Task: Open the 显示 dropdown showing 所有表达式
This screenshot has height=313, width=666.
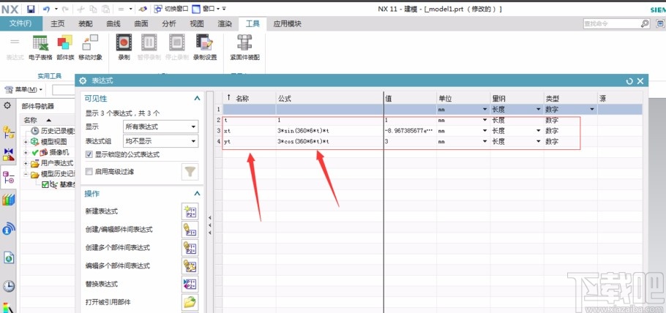Action: [160, 127]
